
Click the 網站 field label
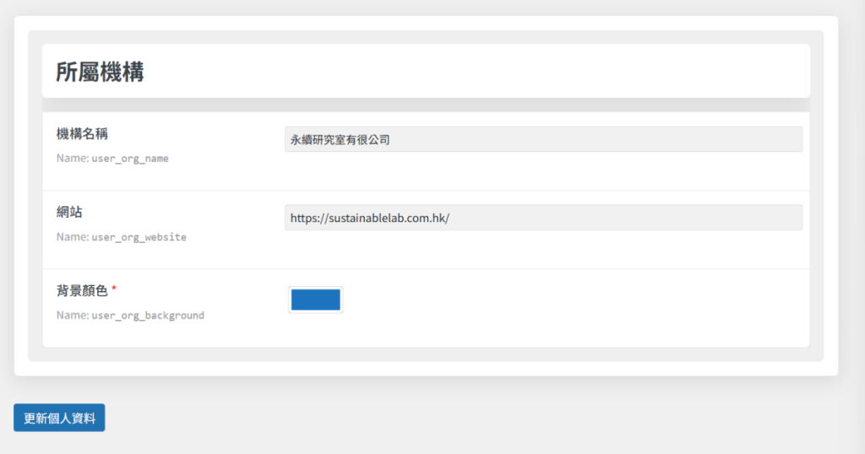click(x=69, y=212)
